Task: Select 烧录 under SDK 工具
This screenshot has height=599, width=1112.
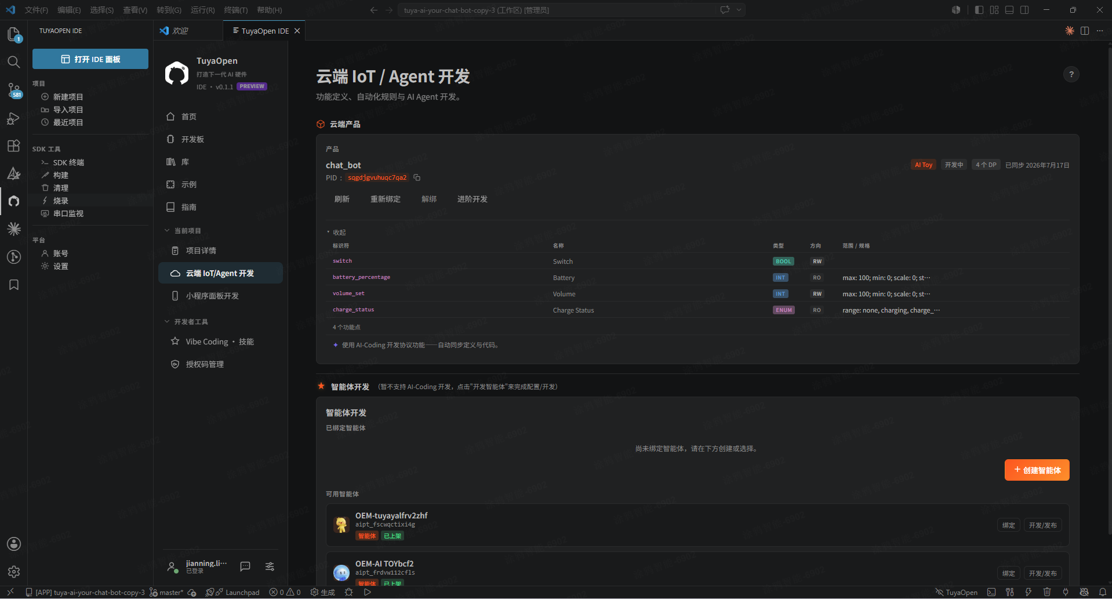Action: (x=61, y=201)
